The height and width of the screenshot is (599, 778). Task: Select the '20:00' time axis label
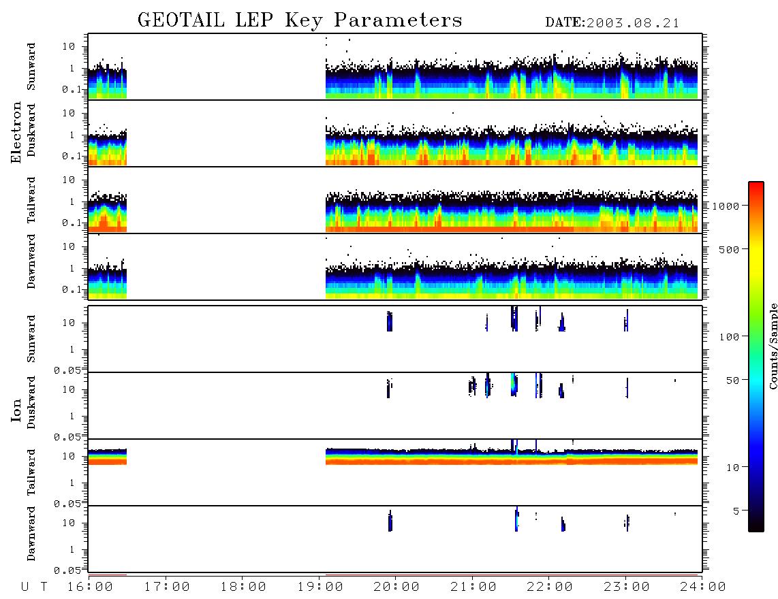(397, 587)
